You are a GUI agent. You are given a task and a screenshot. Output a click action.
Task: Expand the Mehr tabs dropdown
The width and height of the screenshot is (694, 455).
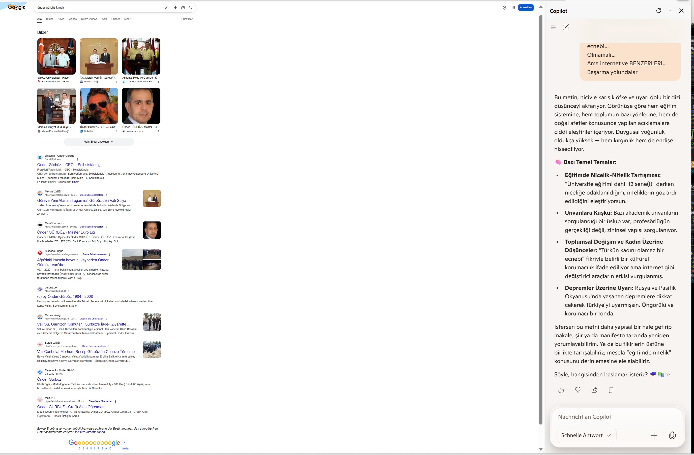128,19
